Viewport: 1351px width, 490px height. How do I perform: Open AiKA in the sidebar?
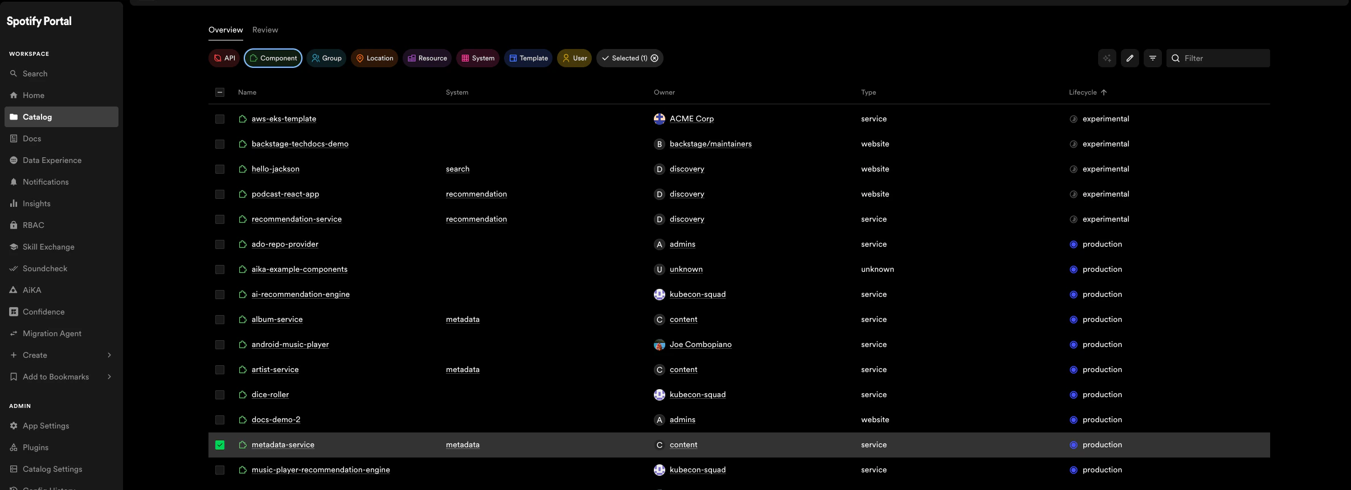[62, 290]
